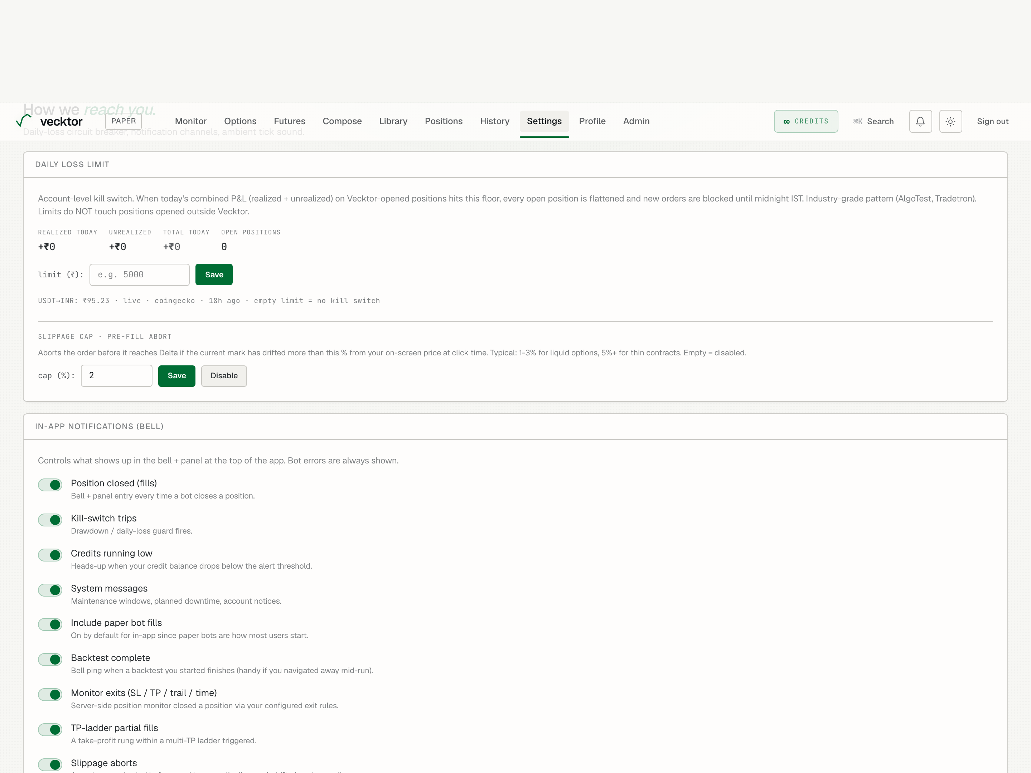Viewport: 1031px width, 773px height.
Task: Sign out of the account
Action: coord(992,121)
